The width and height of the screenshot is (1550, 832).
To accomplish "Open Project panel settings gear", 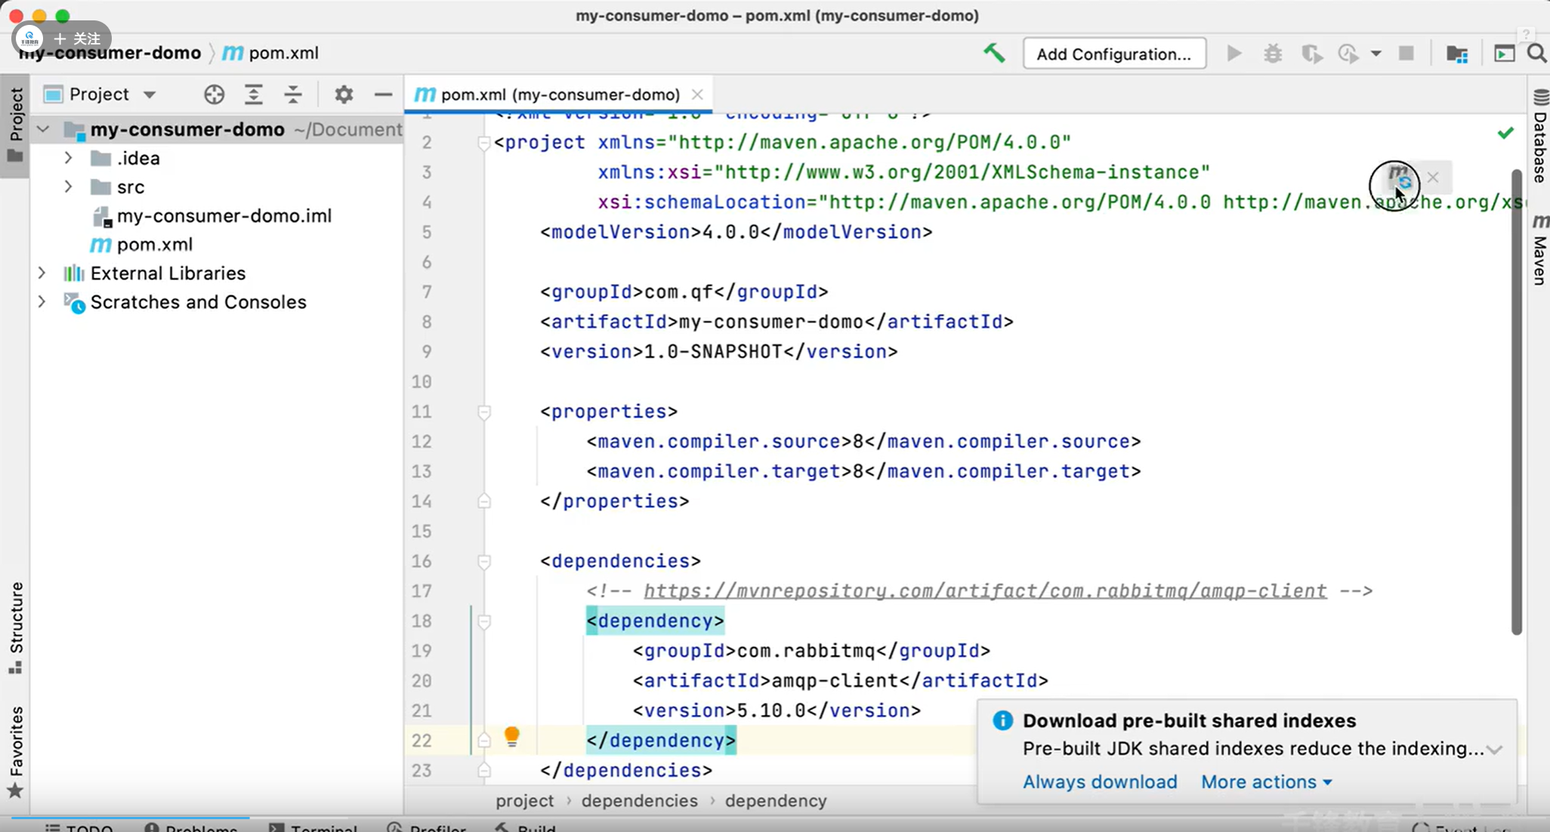I will tap(344, 94).
